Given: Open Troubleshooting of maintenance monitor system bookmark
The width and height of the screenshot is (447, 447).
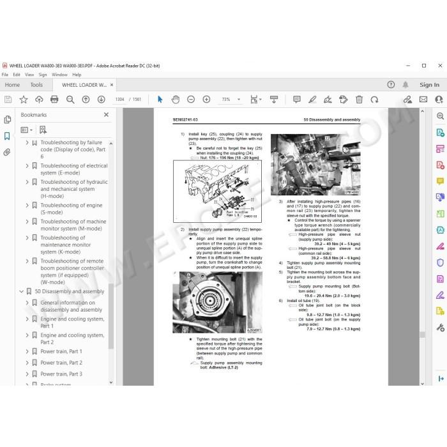Looking at the screenshot, I should [x=66, y=245].
